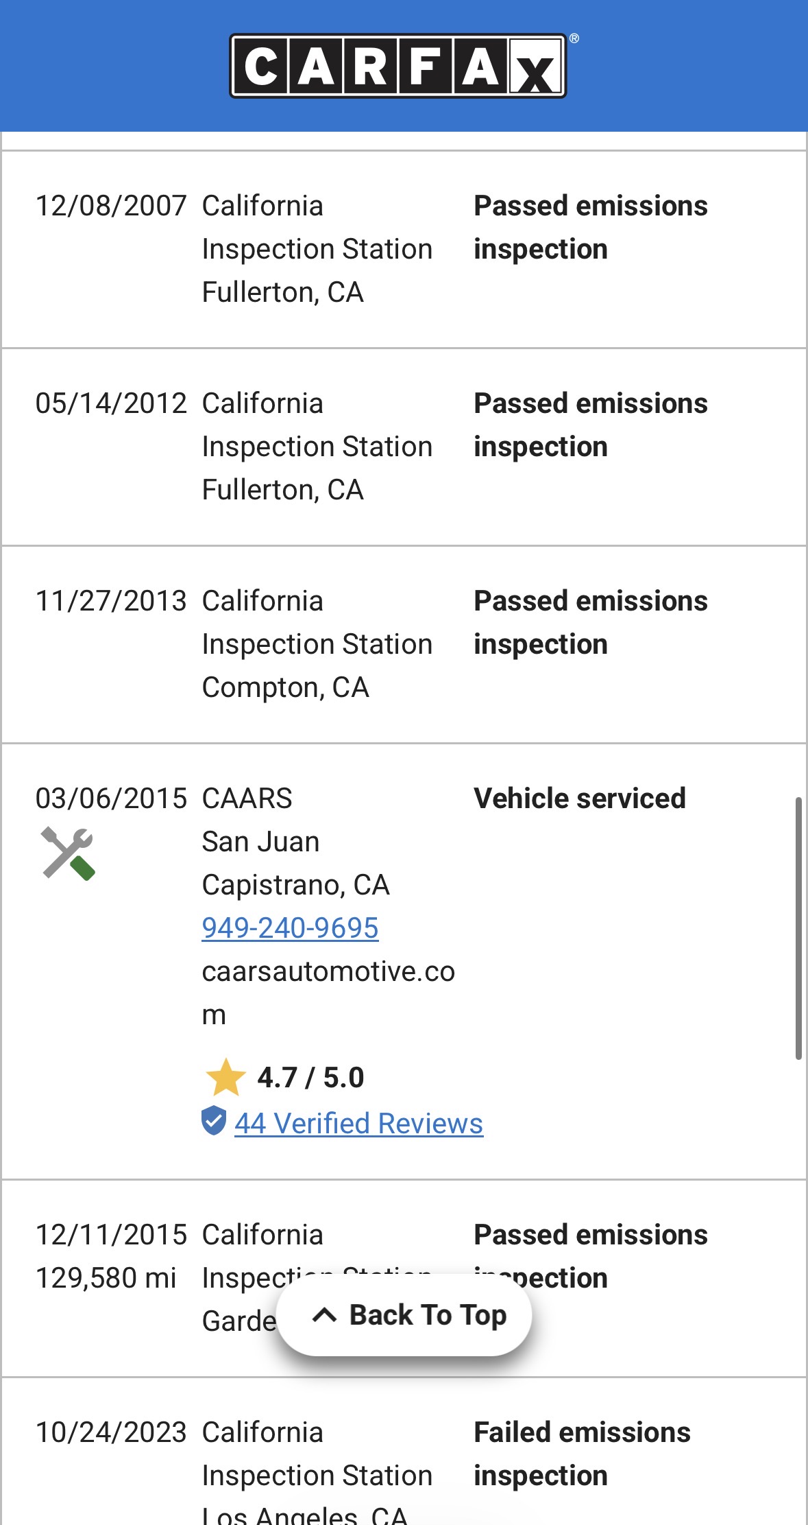Viewport: 808px width, 1525px height.
Task: Tap the 4.7 / 5.0 rating text
Action: (x=310, y=1078)
